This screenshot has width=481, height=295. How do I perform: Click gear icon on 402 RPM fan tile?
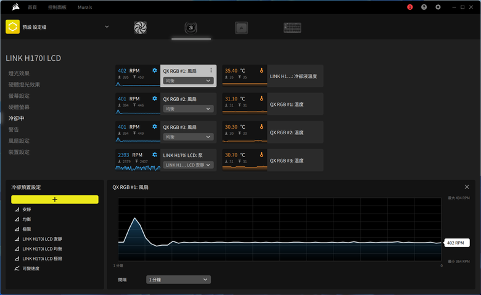[x=155, y=70]
